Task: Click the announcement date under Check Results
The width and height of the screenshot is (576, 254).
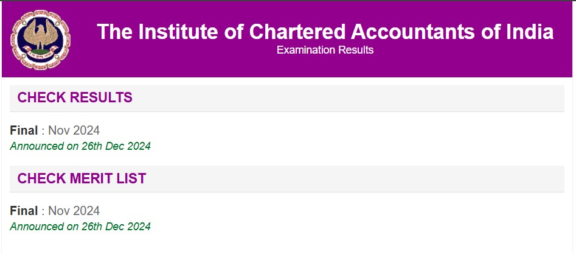Action: (80, 146)
